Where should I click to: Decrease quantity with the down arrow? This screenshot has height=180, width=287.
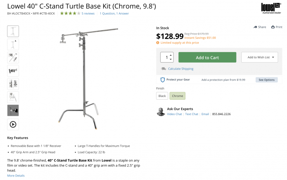coord(171,59)
